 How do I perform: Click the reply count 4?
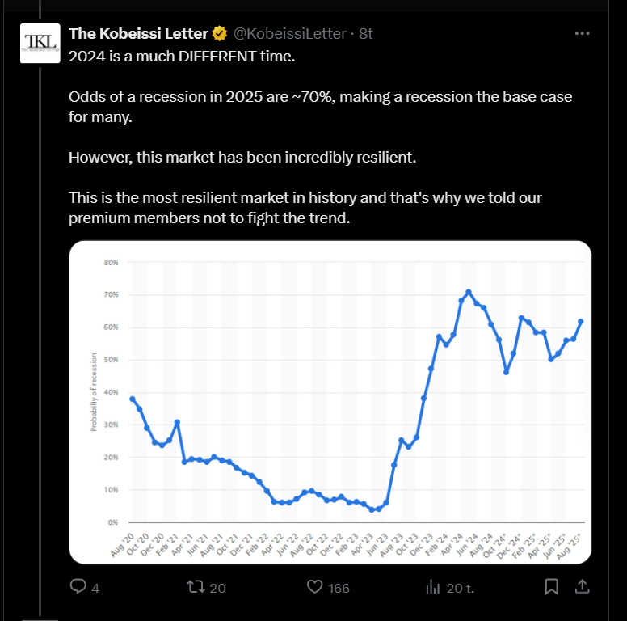click(95, 588)
